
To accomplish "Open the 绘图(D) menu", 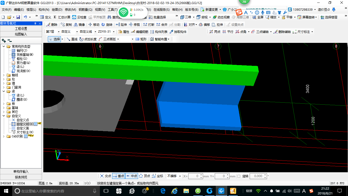I will 57,10.
